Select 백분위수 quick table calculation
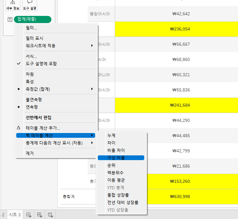The image size is (238, 219). point(121,173)
